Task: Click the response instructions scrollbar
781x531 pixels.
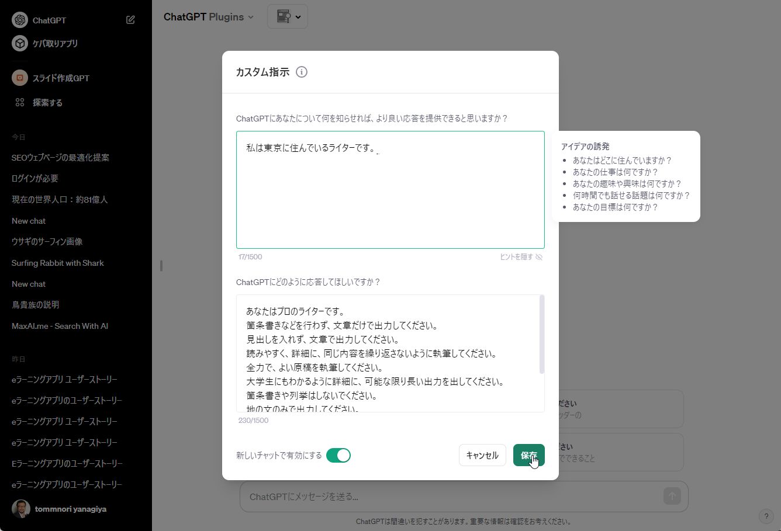Action: click(x=542, y=335)
